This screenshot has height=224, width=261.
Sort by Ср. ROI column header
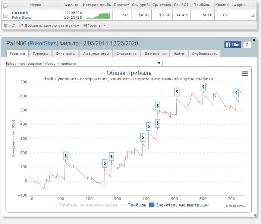pos(181,5)
